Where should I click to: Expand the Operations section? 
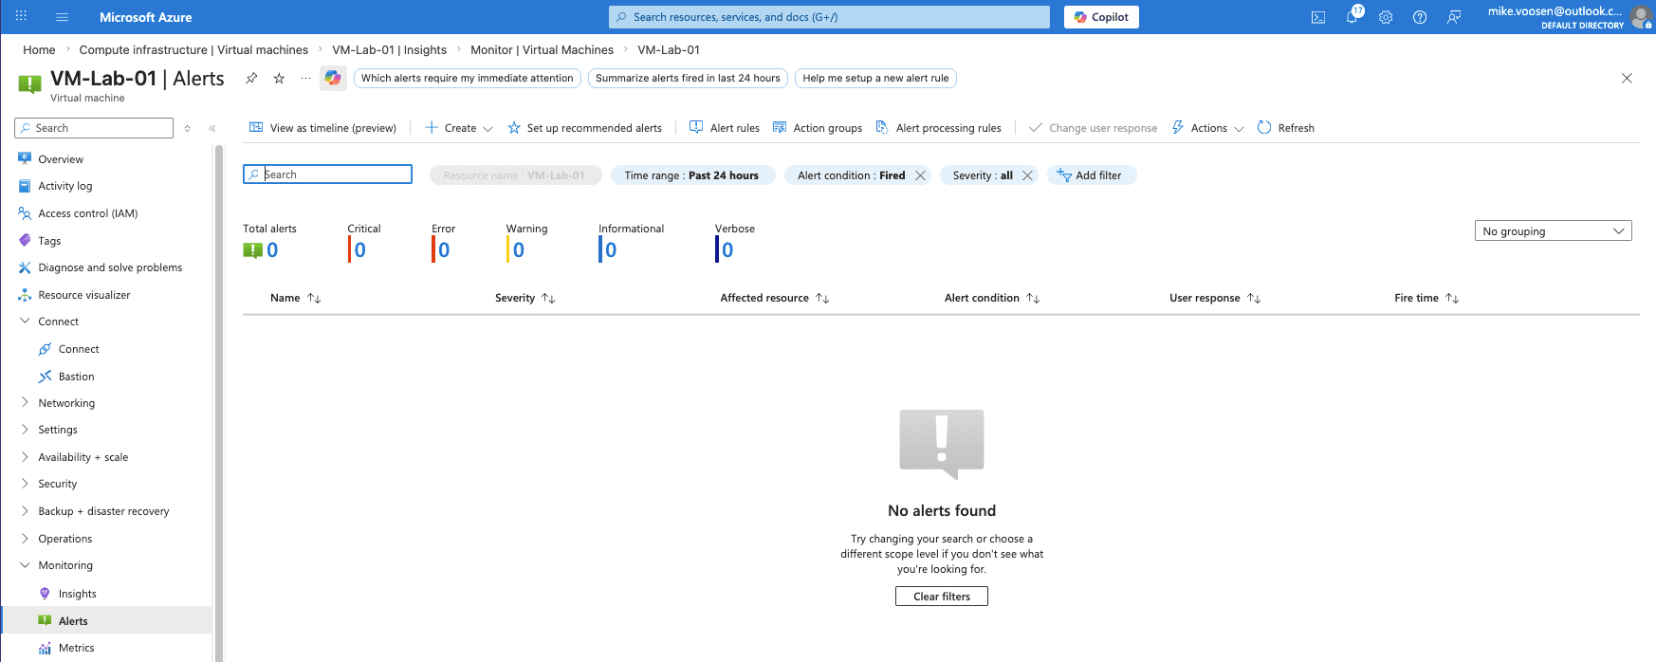(25, 539)
